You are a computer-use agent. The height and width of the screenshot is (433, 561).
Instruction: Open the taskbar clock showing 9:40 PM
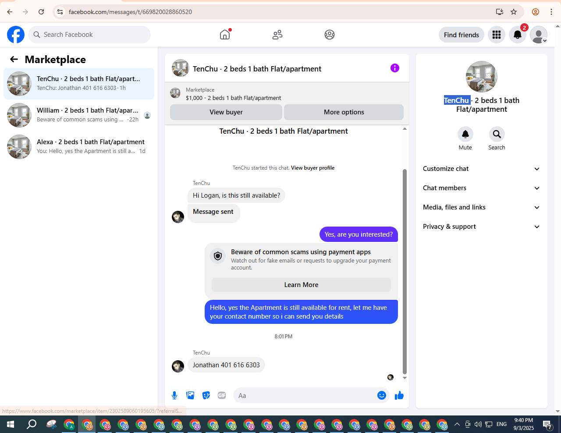tap(524, 424)
